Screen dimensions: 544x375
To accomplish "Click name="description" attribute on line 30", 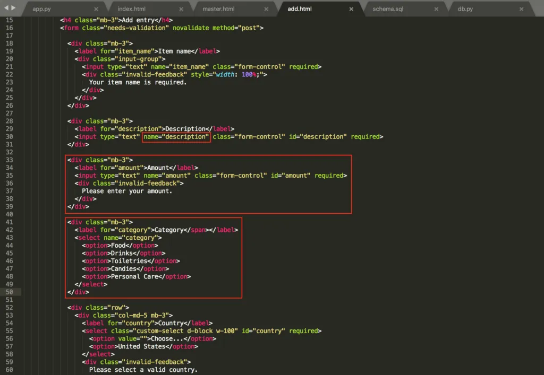I will coord(176,137).
